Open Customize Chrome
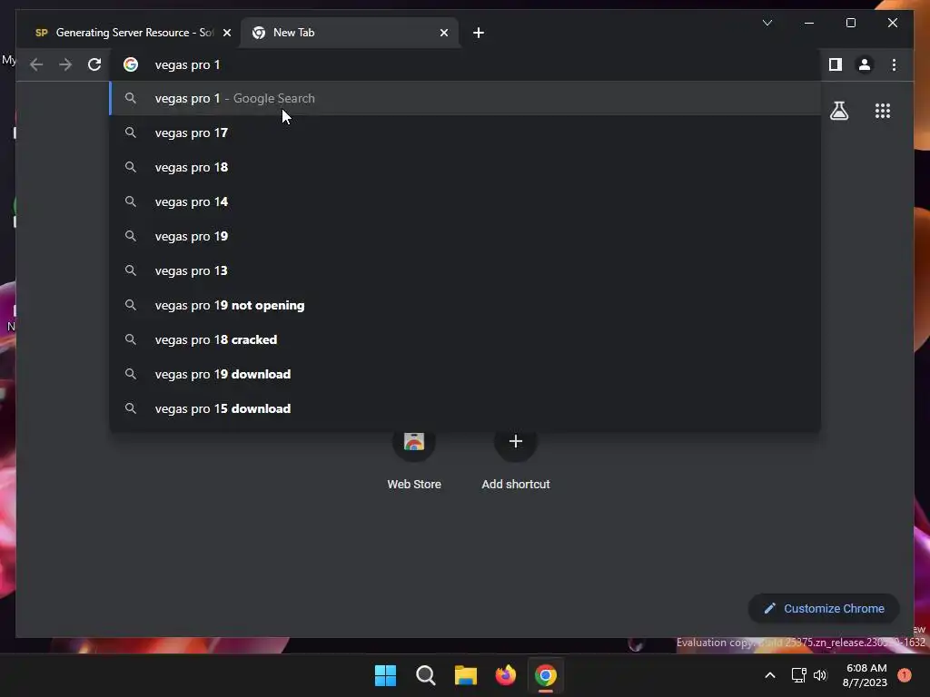Screen dimensions: 930x697 tap(824, 609)
